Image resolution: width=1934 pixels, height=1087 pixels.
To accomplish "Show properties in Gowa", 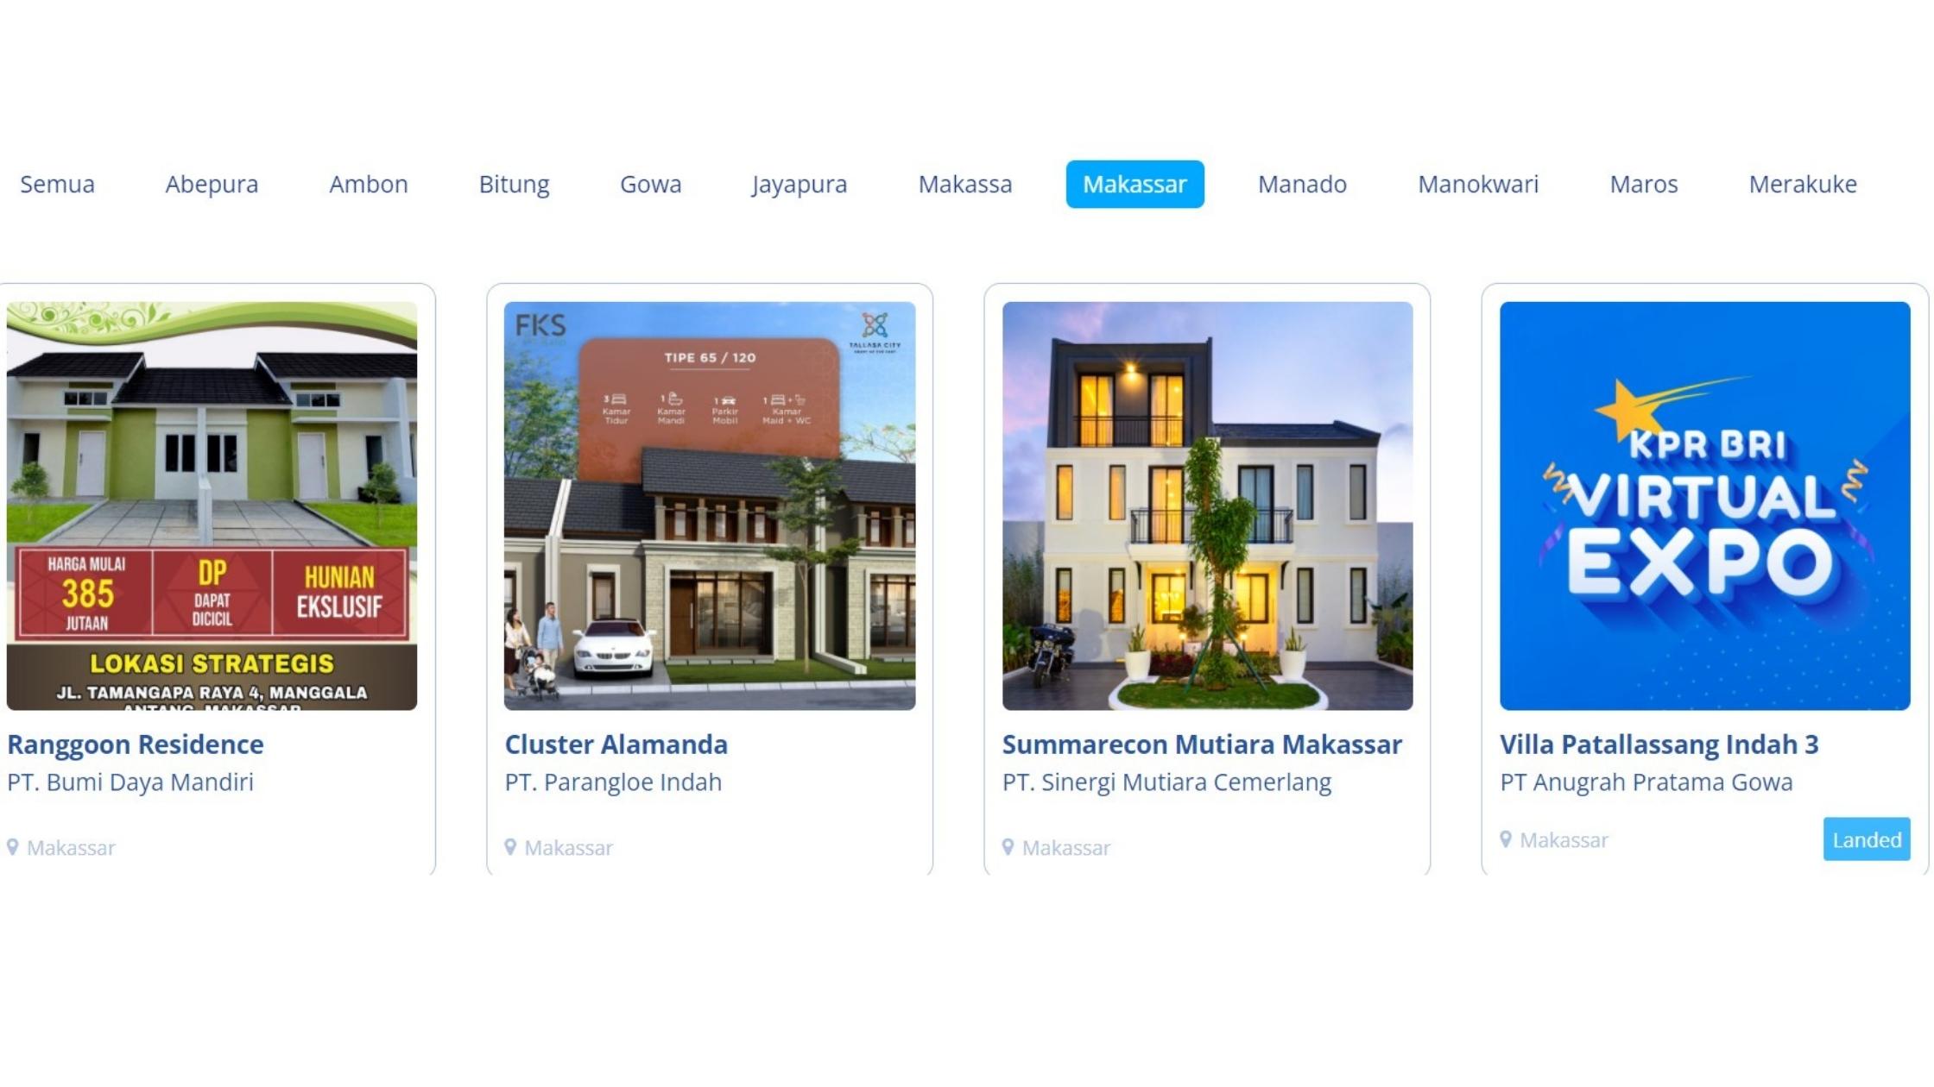I will click(x=651, y=184).
